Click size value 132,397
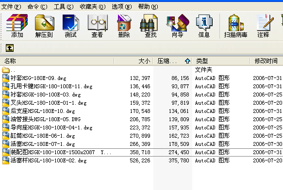 point(140,78)
